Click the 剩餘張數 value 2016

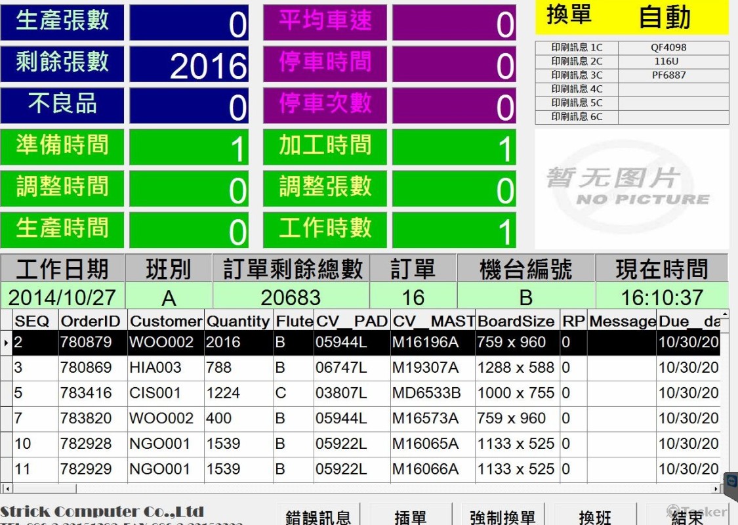coord(189,65)
